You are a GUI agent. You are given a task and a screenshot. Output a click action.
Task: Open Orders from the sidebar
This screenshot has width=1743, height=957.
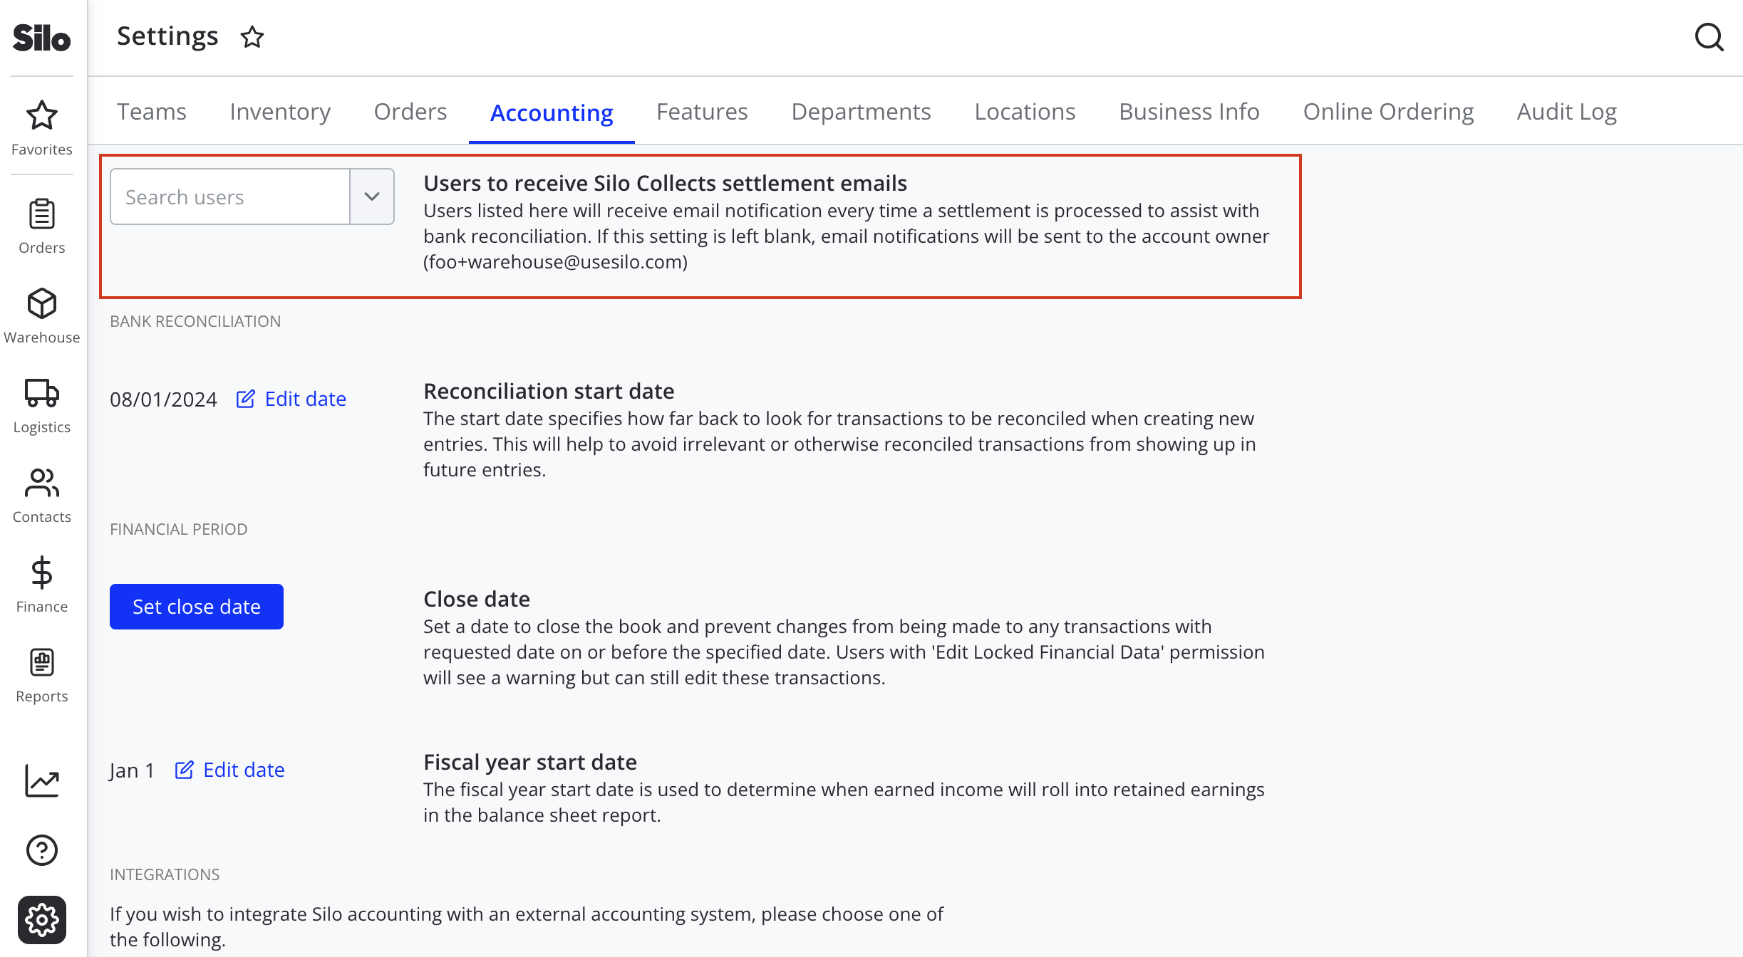[x=42, y=226]
